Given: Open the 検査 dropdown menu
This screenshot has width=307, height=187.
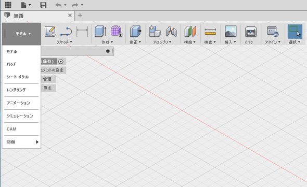Looking at the screenshot, I should (x=210, y=42).
